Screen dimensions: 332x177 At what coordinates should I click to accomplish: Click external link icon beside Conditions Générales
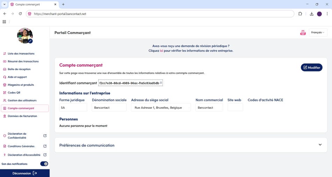[x=45, y=146]
